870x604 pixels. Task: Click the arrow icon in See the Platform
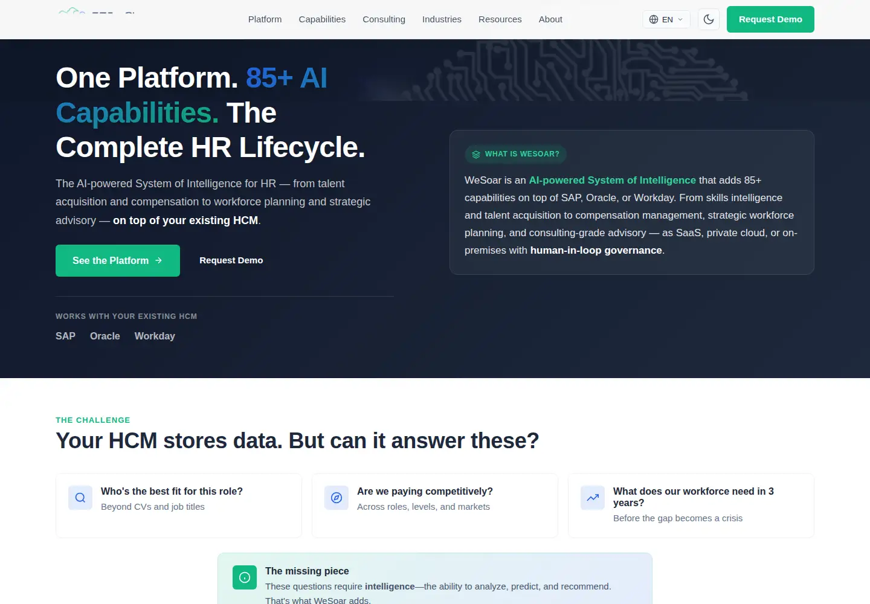159,260
